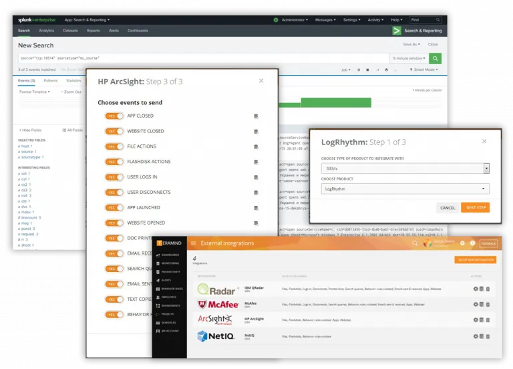Print the Splunk search results

386,70
